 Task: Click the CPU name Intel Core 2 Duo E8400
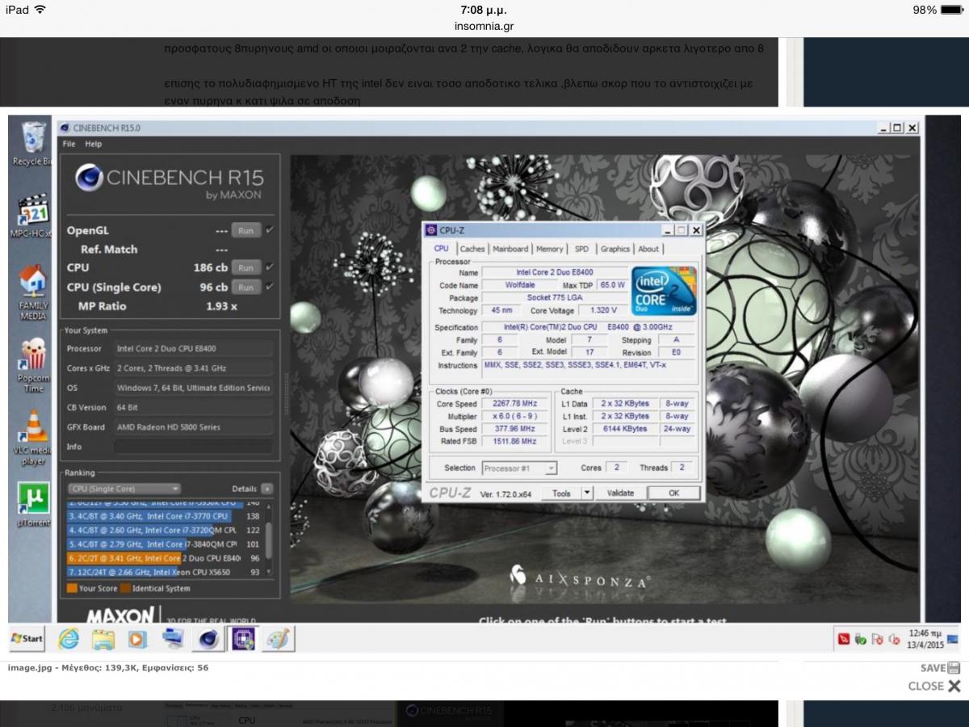pos(554,272)
